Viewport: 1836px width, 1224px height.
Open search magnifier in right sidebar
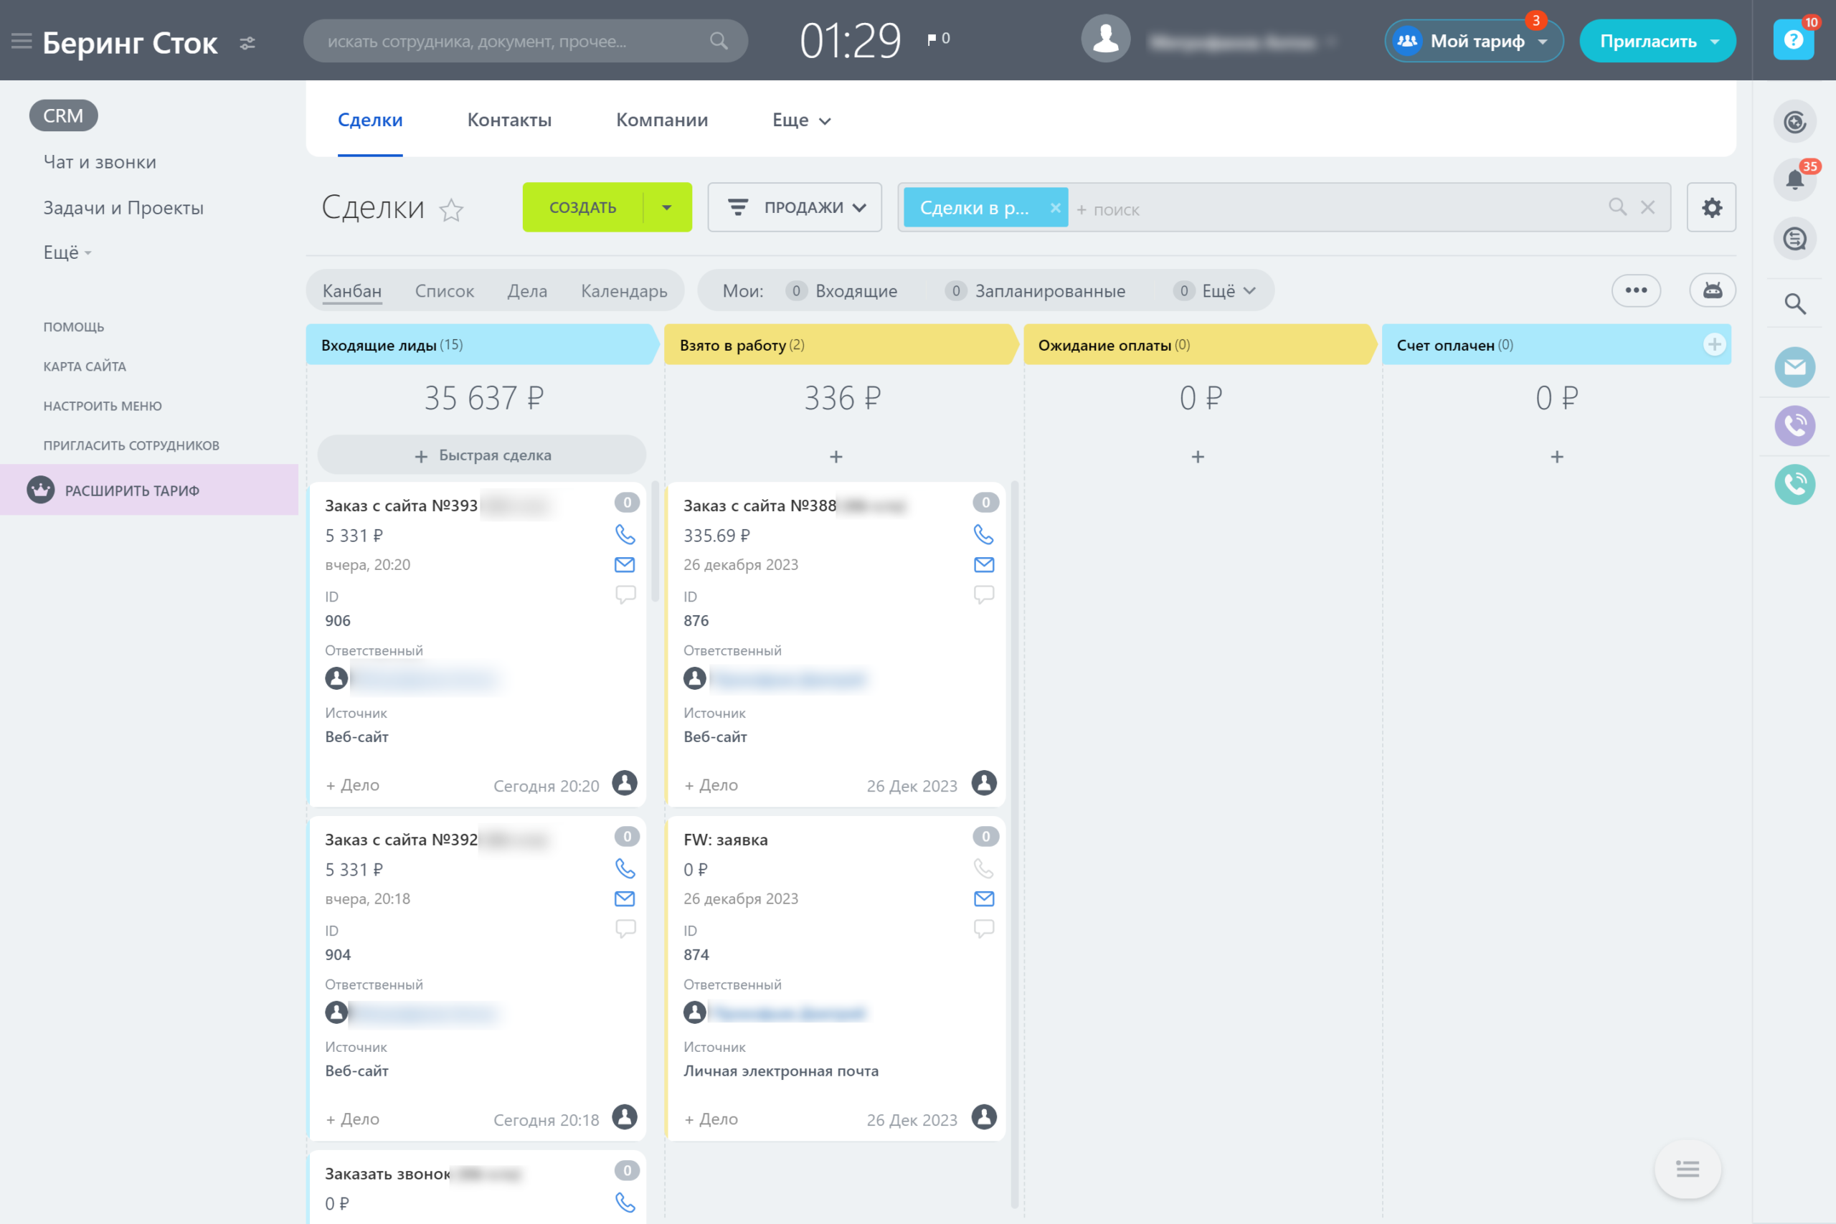[1794, 303]
